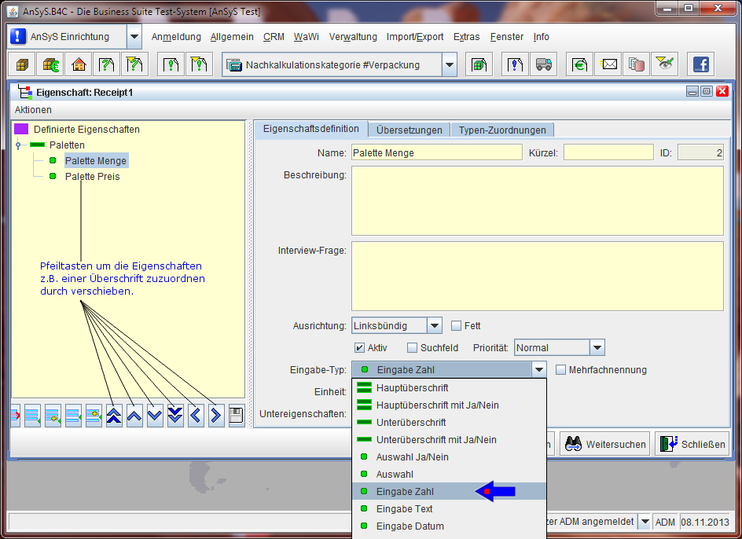Image resolution: width=742 pixels, height=539 pixels.
Task: Select Eingabe Text from the list
Action: [x=404, y=509]
